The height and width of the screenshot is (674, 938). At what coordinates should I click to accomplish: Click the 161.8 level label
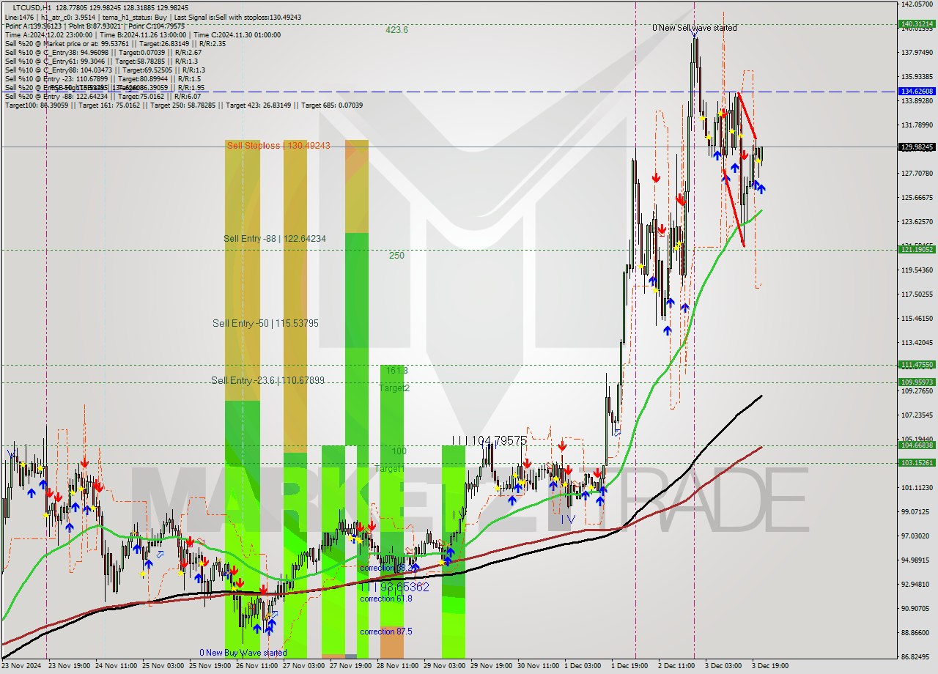pos(397,371)
